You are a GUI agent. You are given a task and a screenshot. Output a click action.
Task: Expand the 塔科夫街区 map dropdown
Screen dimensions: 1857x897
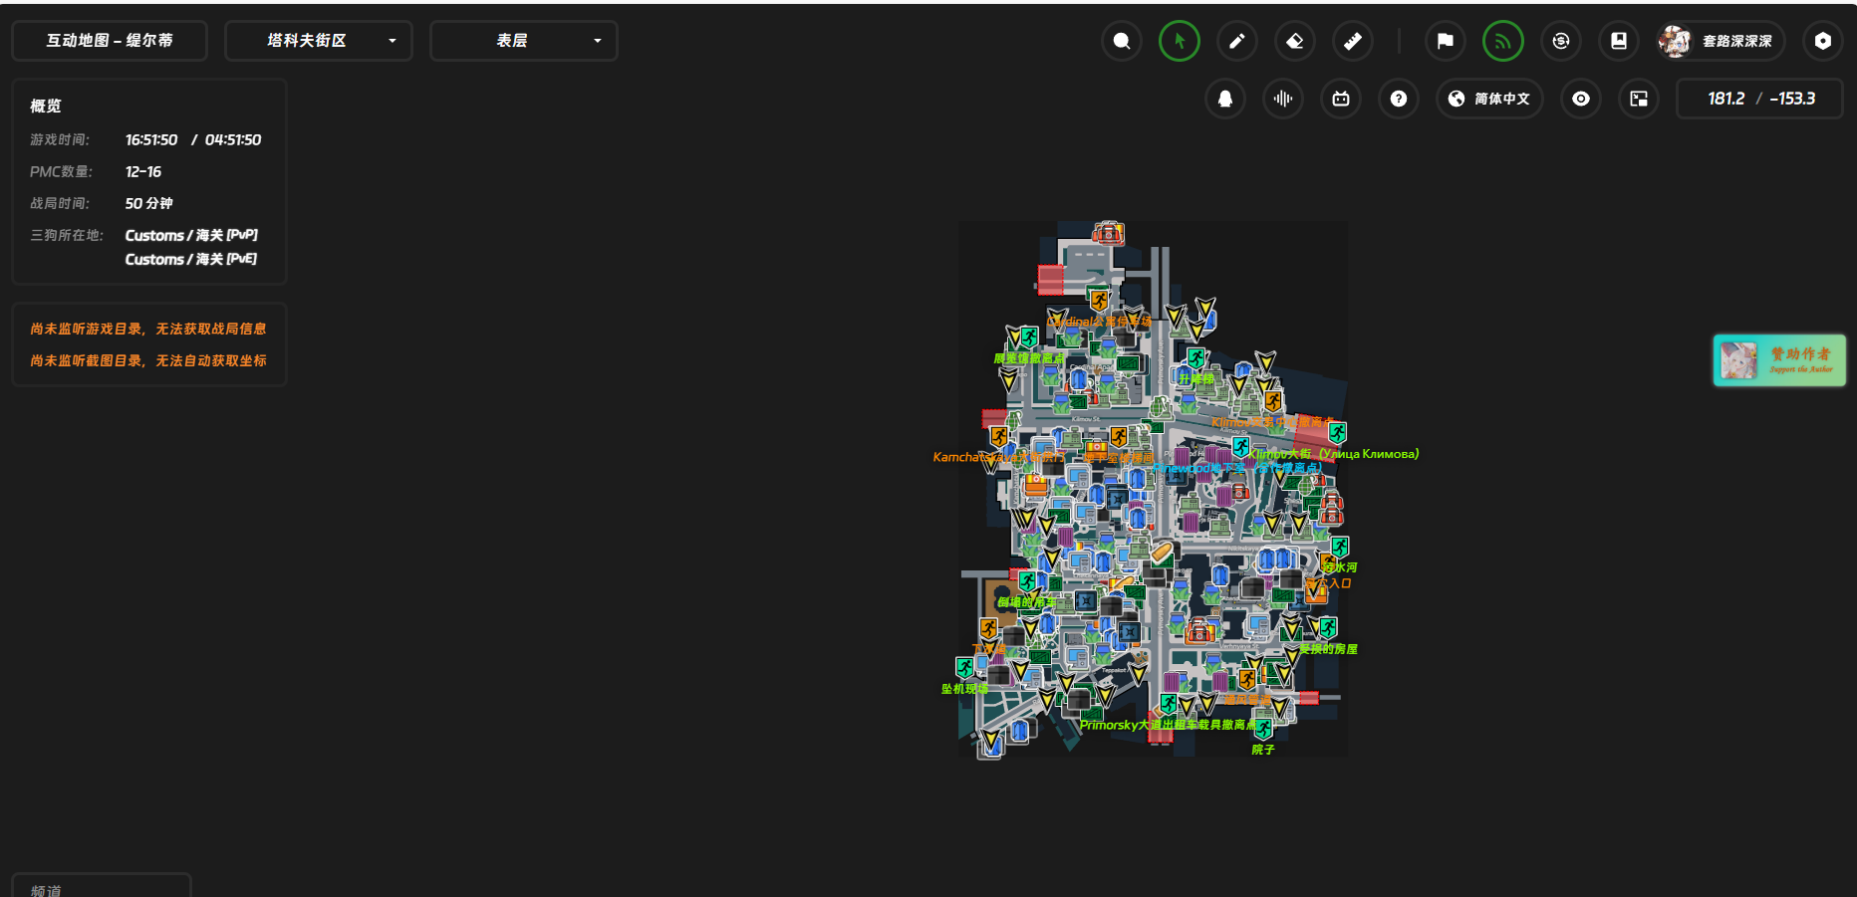pos(319,41)
